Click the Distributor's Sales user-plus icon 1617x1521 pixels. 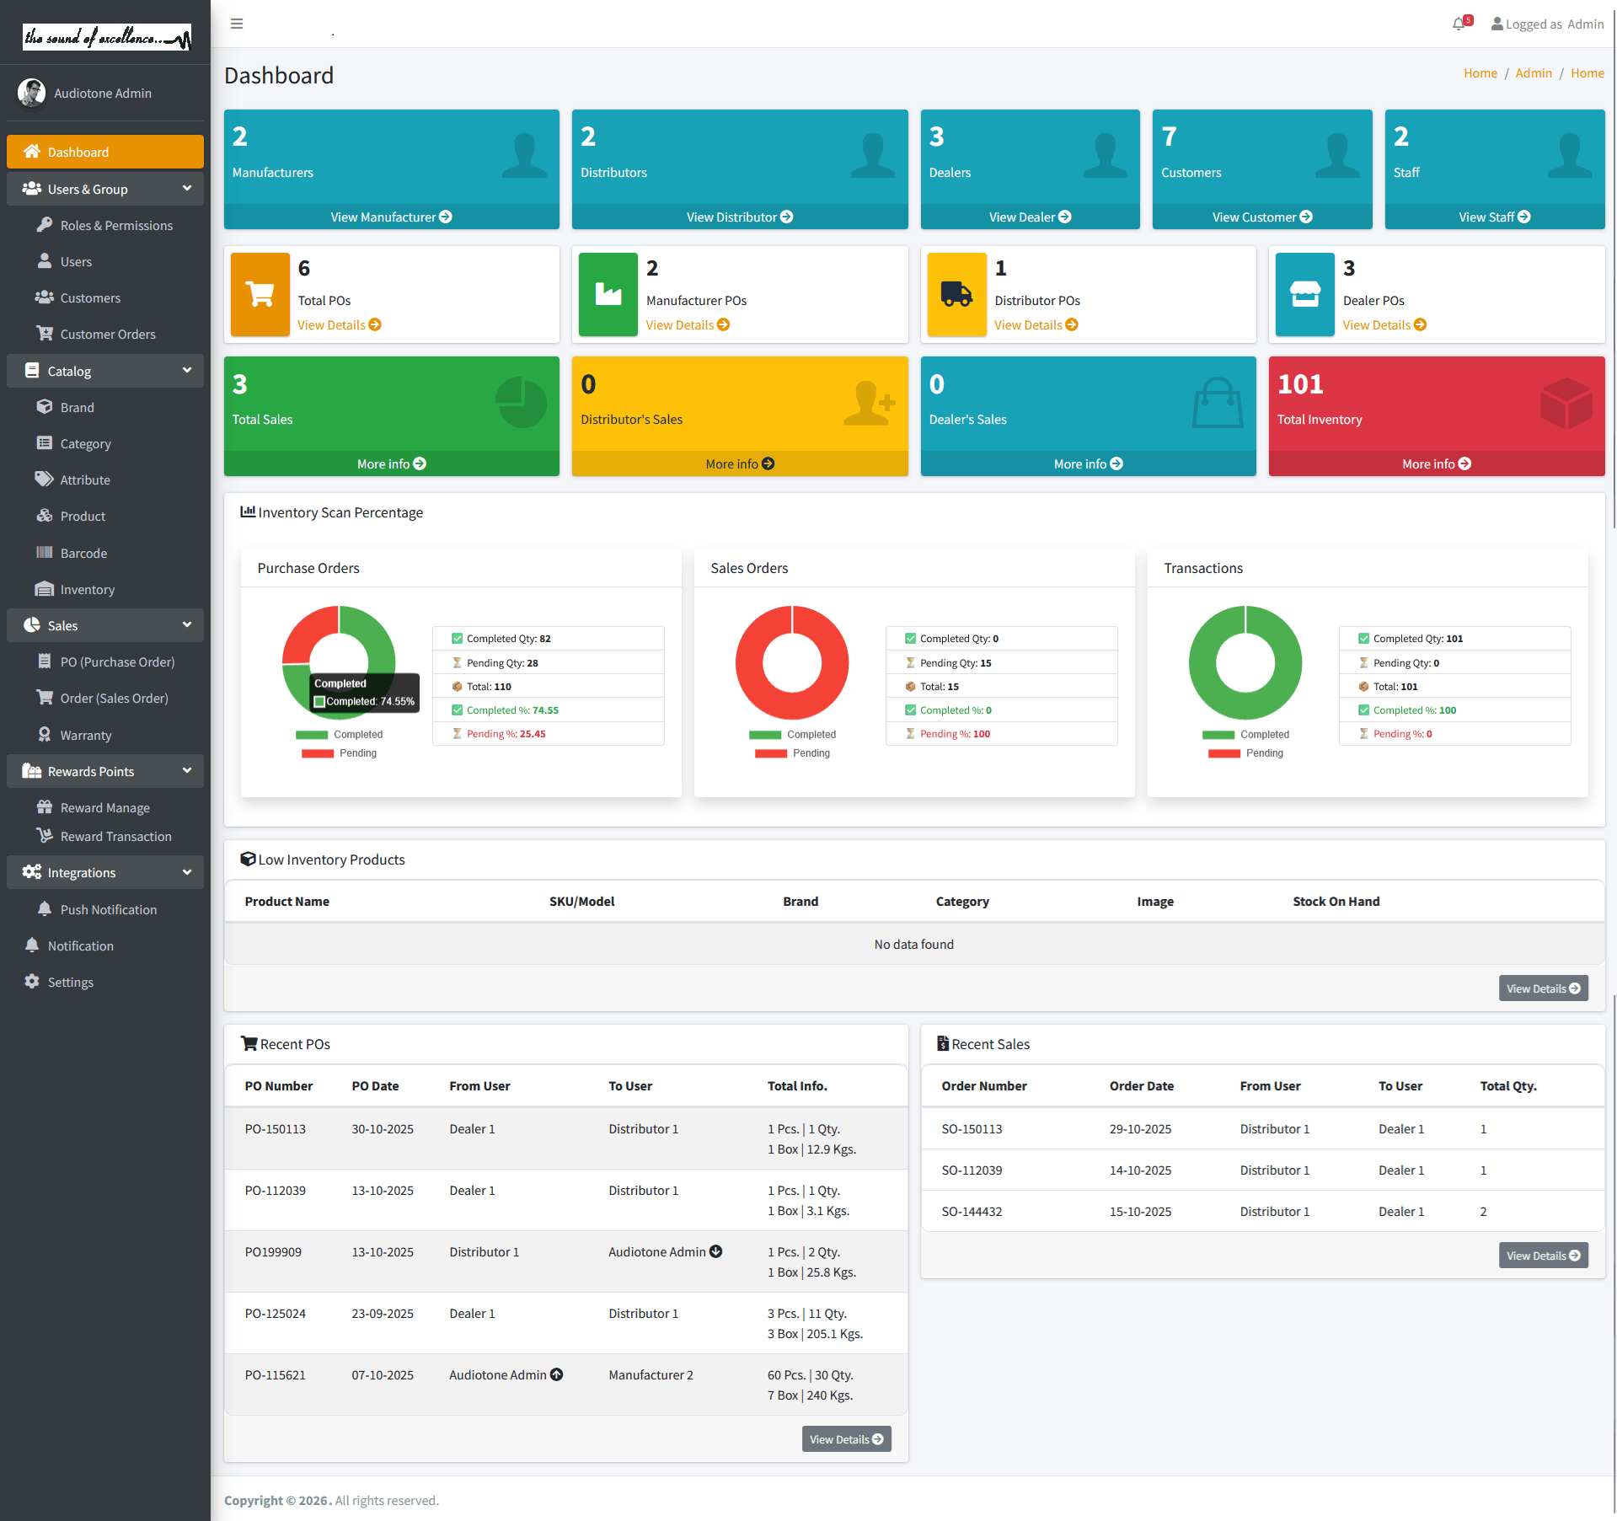click(x=870, y=403)
